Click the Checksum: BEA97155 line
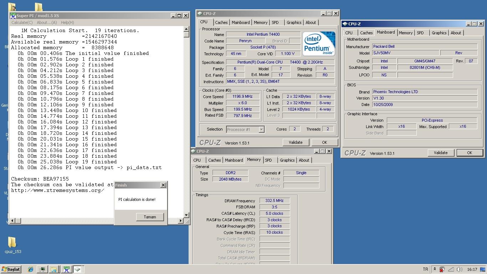 pos(40,179)
